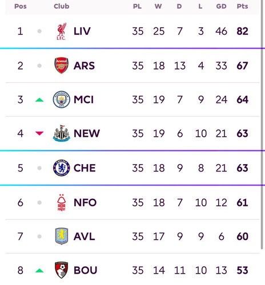Select the Bournemouth club crest
Viewport: 265px width, 285px height.
click(61, 270)
